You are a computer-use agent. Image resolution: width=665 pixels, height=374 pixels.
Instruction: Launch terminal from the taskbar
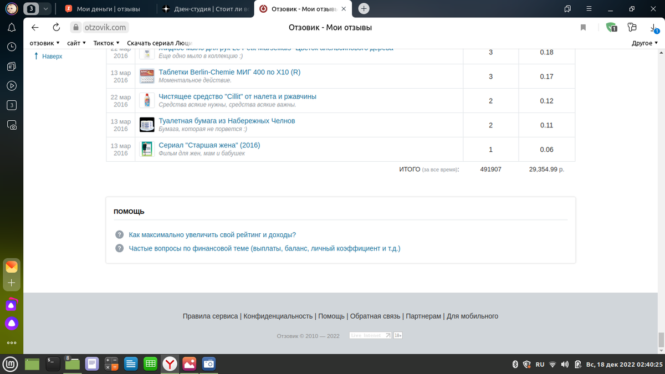pos(53,364)
